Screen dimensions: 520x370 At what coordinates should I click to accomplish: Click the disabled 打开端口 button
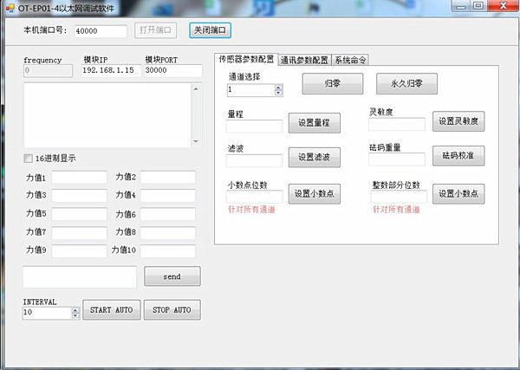pos(155,30)
